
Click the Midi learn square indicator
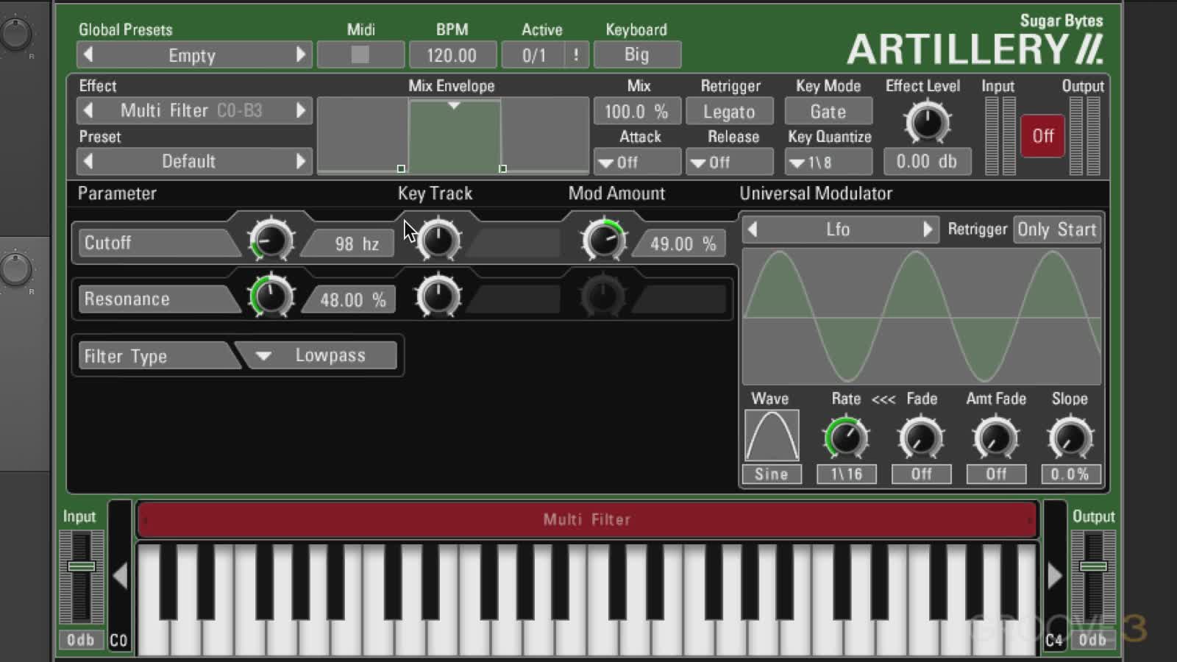click(x=360, y=54)
